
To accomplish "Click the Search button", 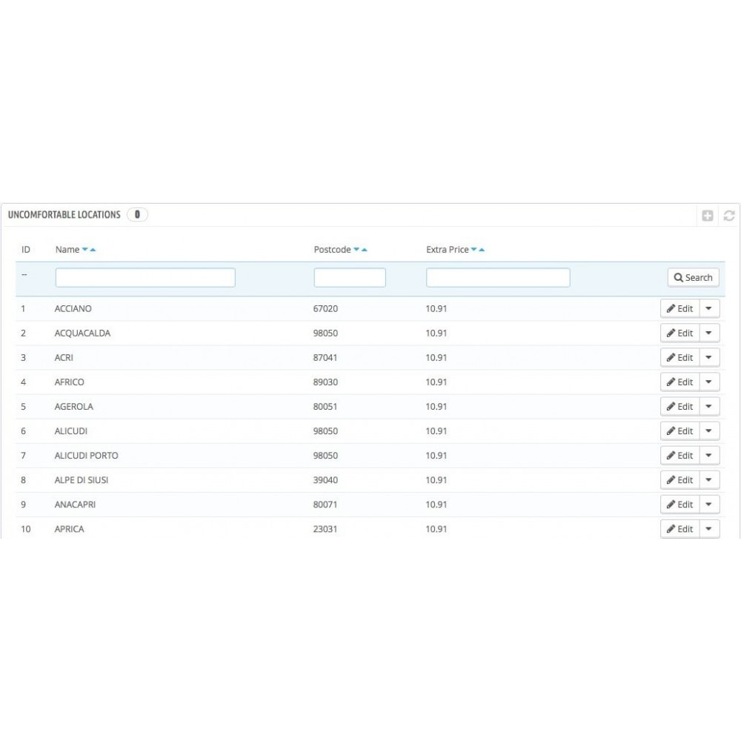I will [x=694, y=277].
